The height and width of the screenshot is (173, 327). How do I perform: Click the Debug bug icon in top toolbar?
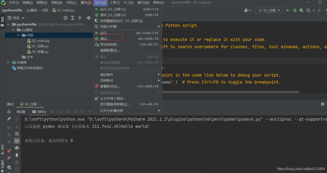[295, 10]
